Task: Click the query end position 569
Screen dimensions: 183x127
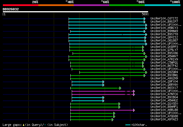Action: [x=144, y=14]
